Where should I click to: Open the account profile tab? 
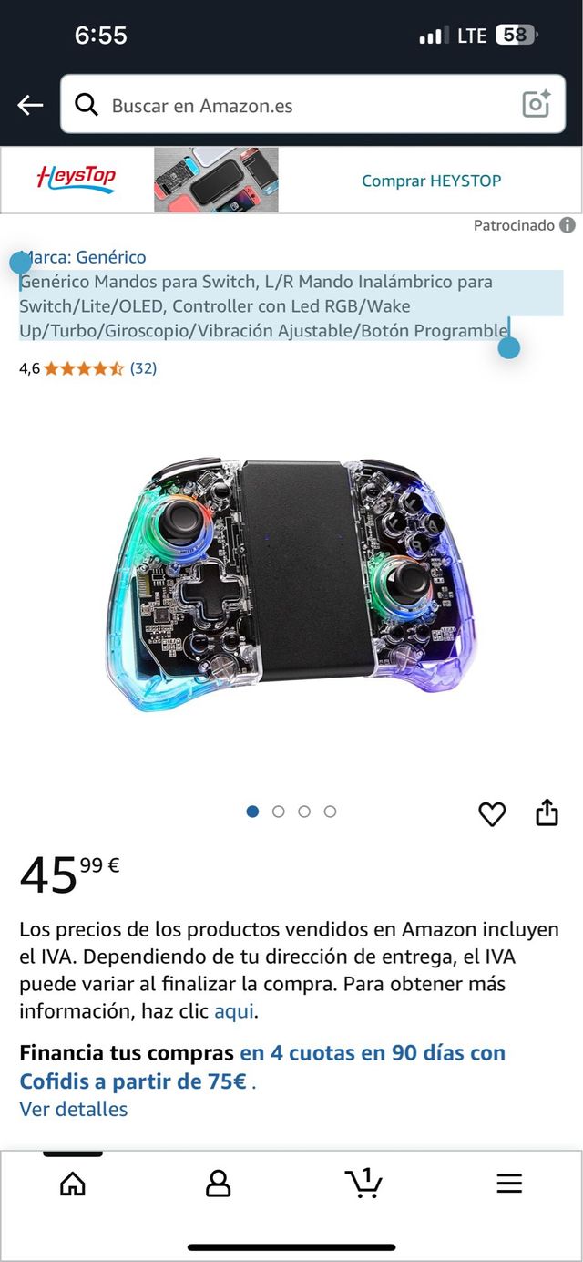pyautogui.click(x=219, y=1184)
